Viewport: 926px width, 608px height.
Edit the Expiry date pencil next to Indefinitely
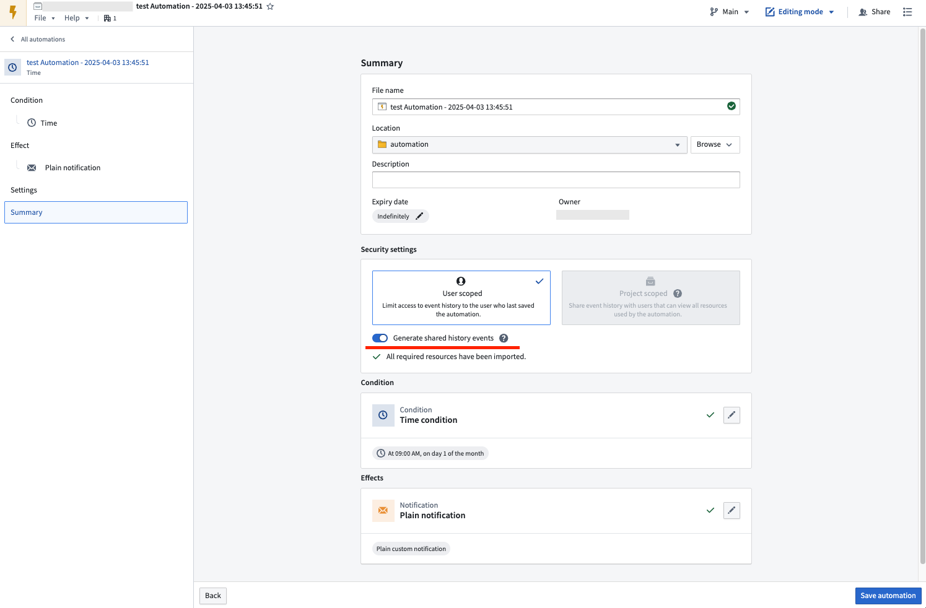point(419,215)
